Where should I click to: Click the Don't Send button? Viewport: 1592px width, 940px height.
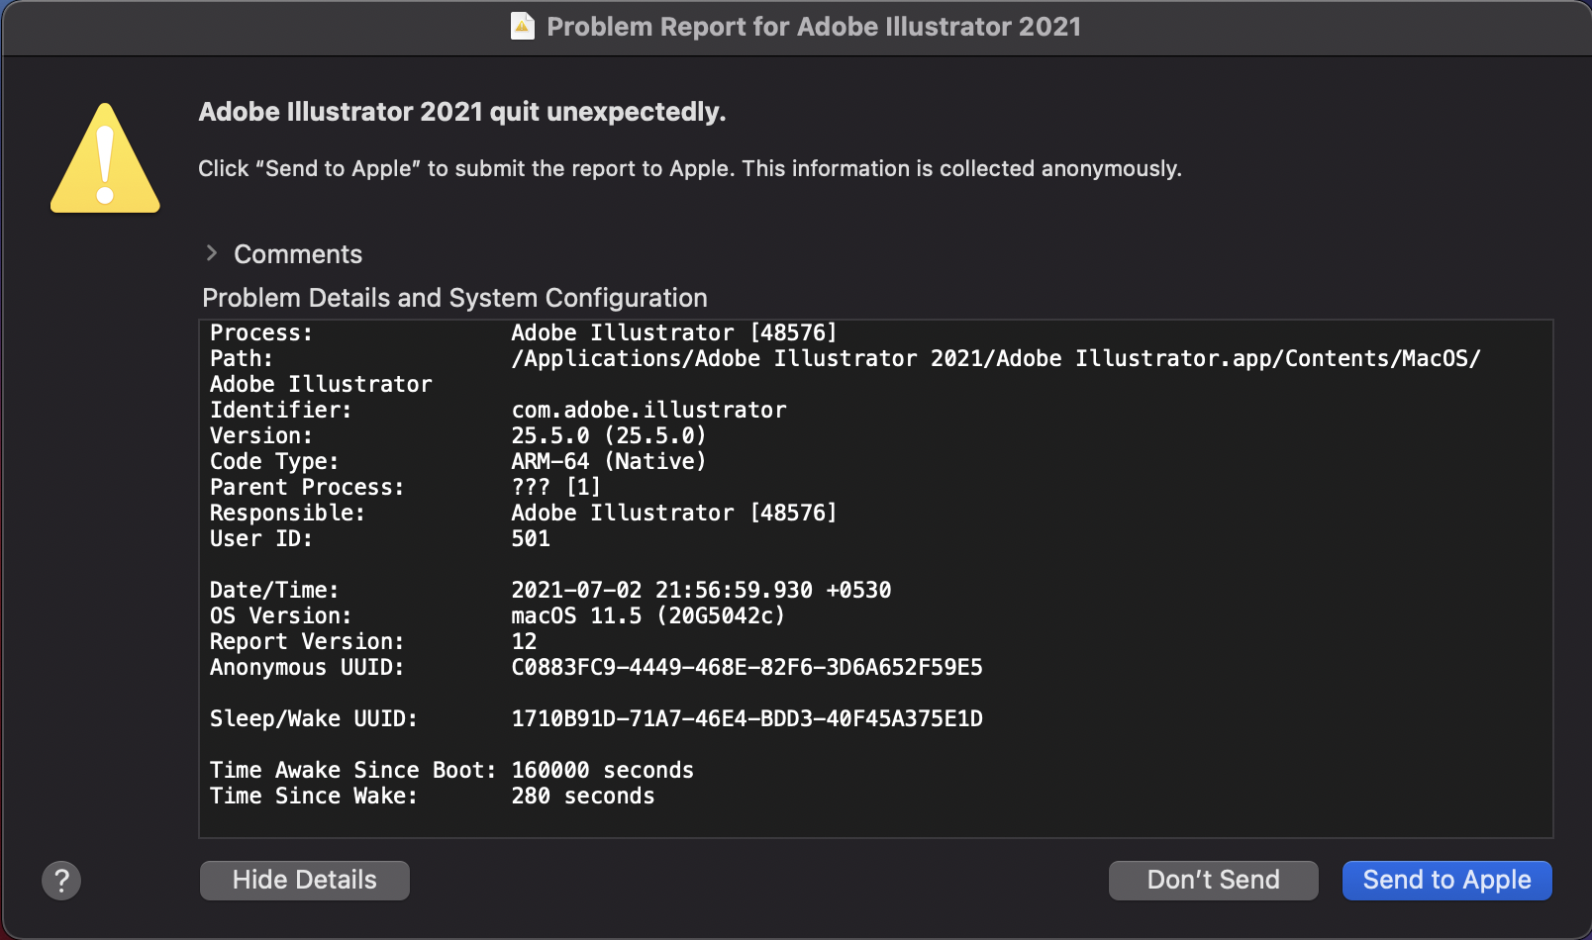1212,880
